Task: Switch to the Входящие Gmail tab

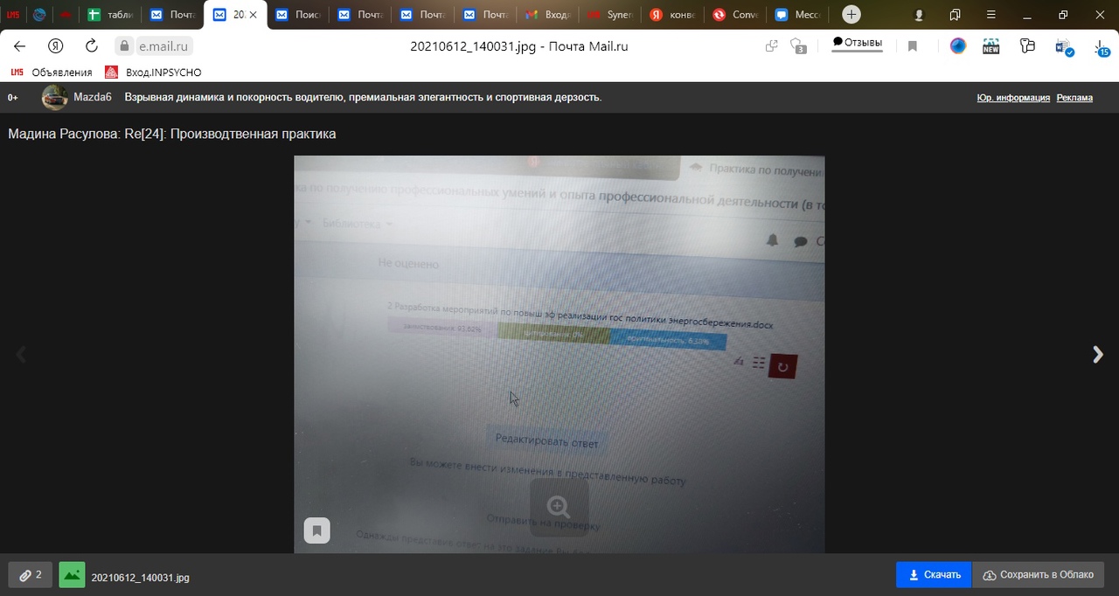Action: [x=547, y=15]
